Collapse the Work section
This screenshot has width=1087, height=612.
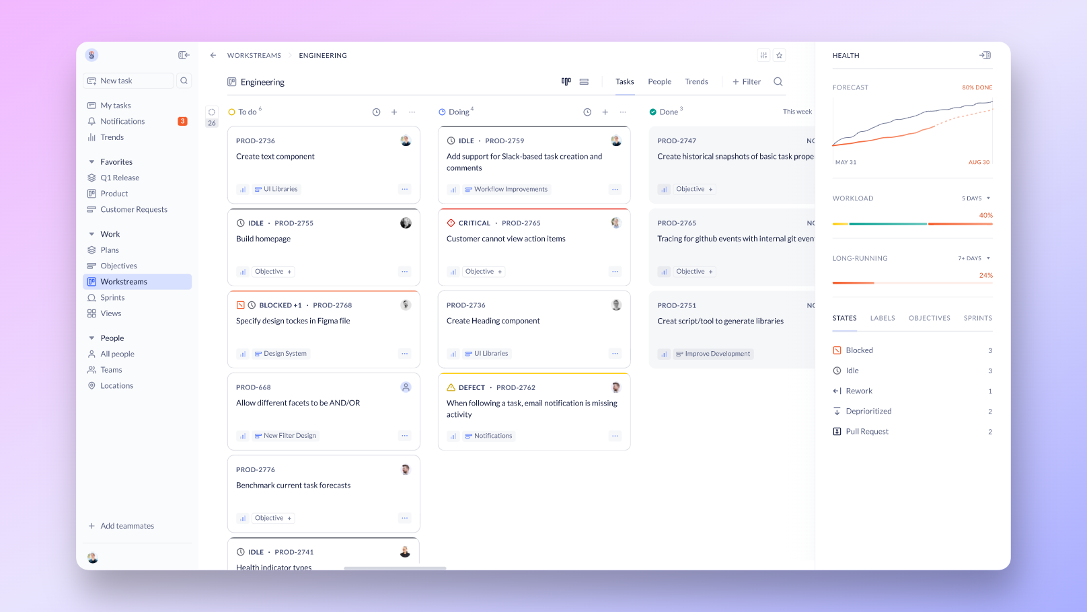91,234
